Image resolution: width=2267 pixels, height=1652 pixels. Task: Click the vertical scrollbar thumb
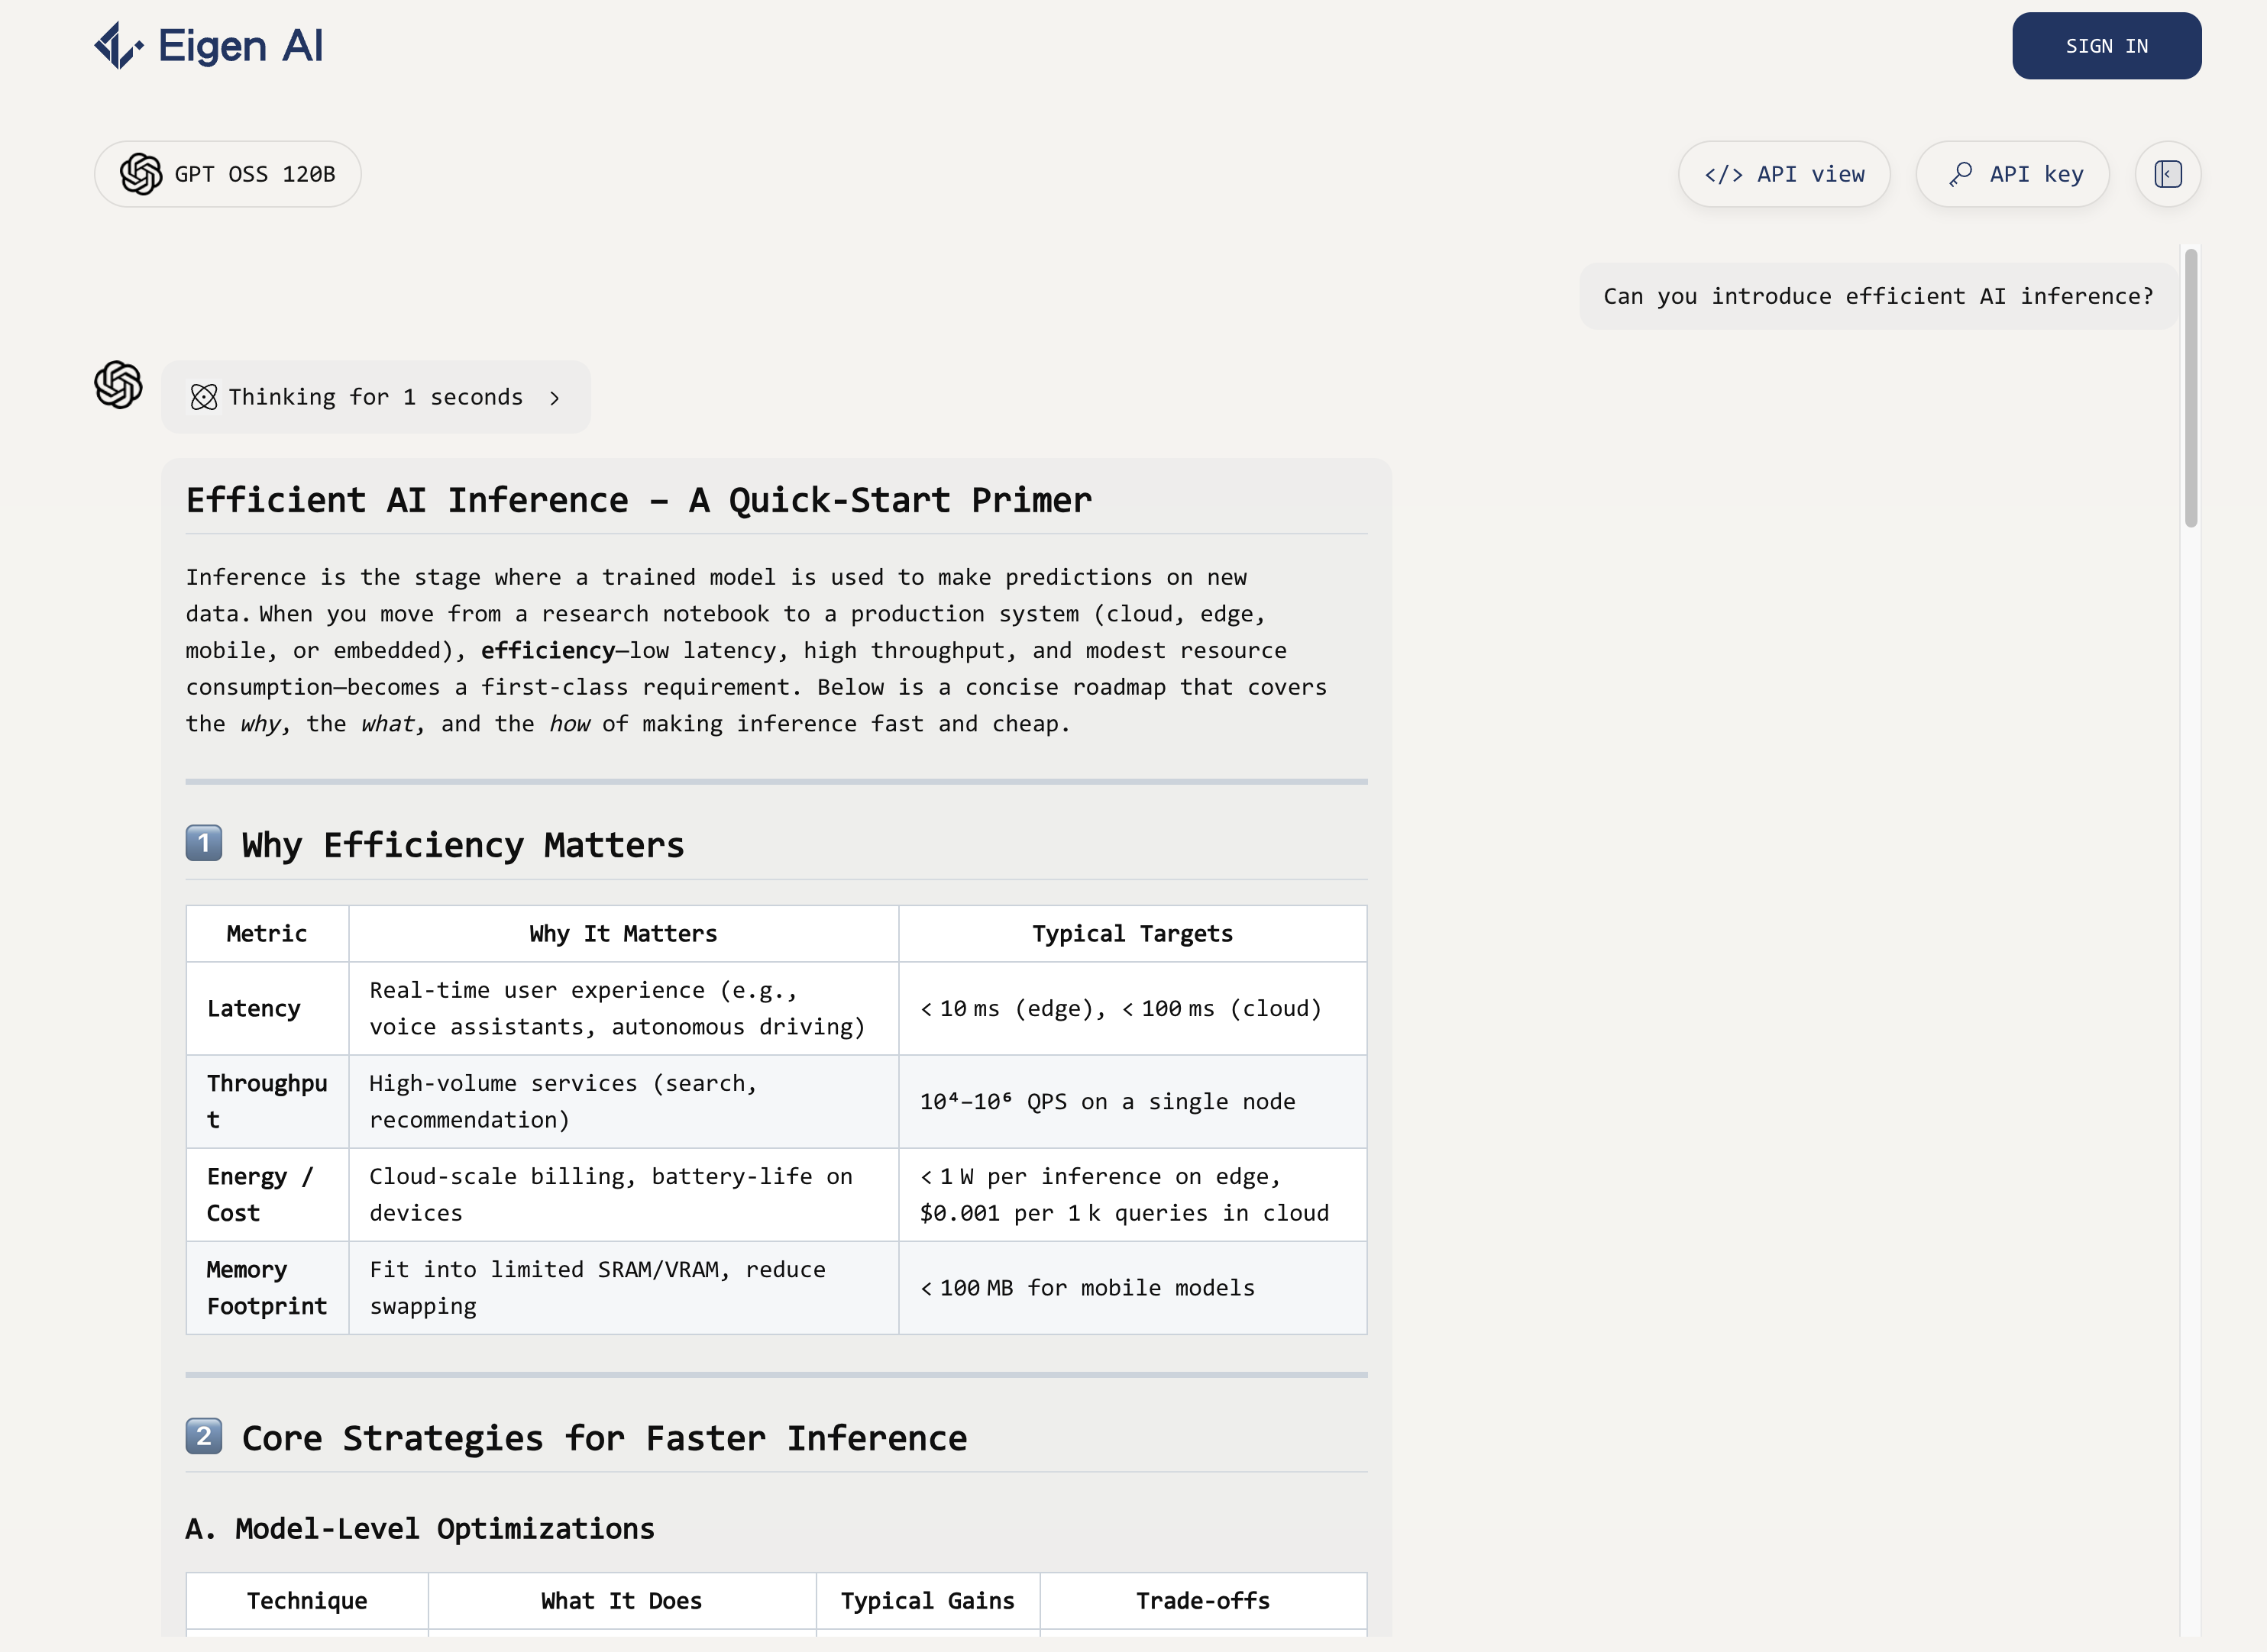(2190, 388)
